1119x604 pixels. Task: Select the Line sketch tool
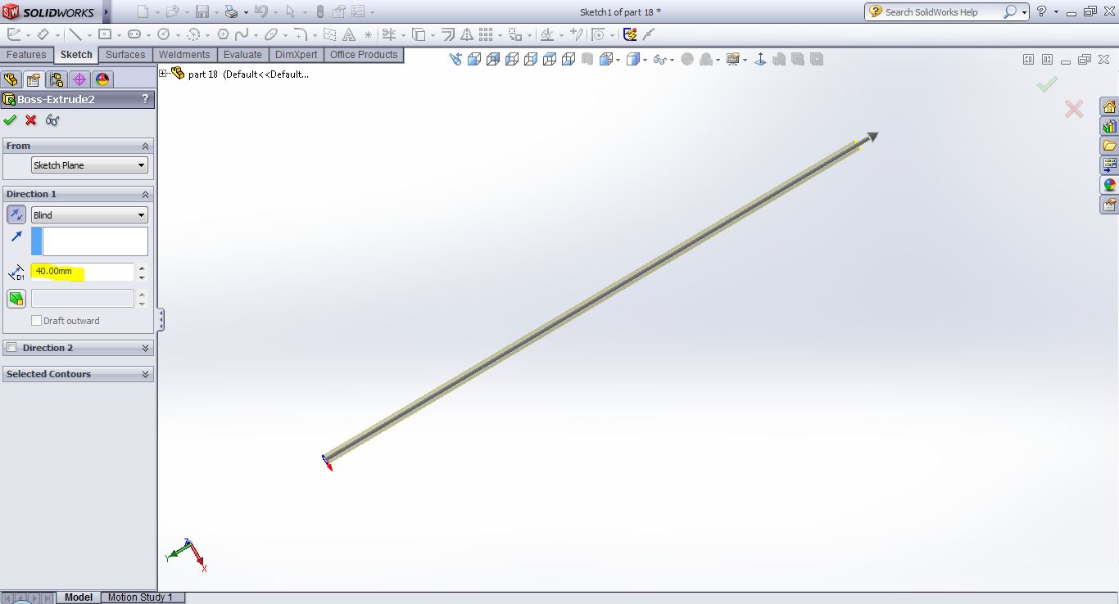pos(77,34)
